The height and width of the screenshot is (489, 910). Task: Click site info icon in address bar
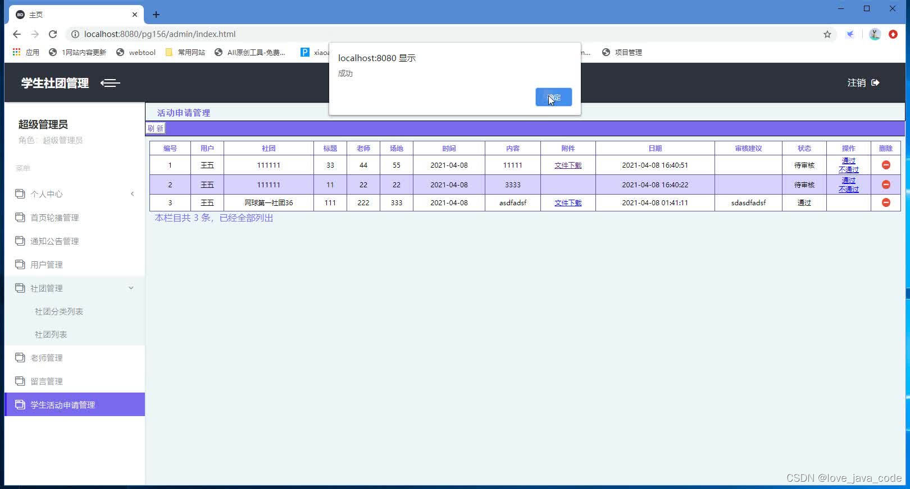pyautogui.click(x=75, y=34)
